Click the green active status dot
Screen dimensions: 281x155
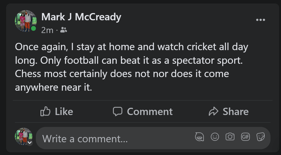[x=34, y=28]
